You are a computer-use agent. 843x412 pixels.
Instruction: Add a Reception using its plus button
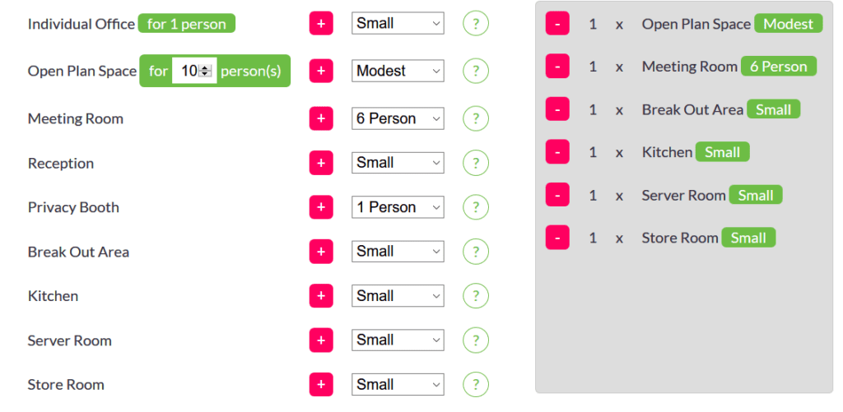(321, 163)
